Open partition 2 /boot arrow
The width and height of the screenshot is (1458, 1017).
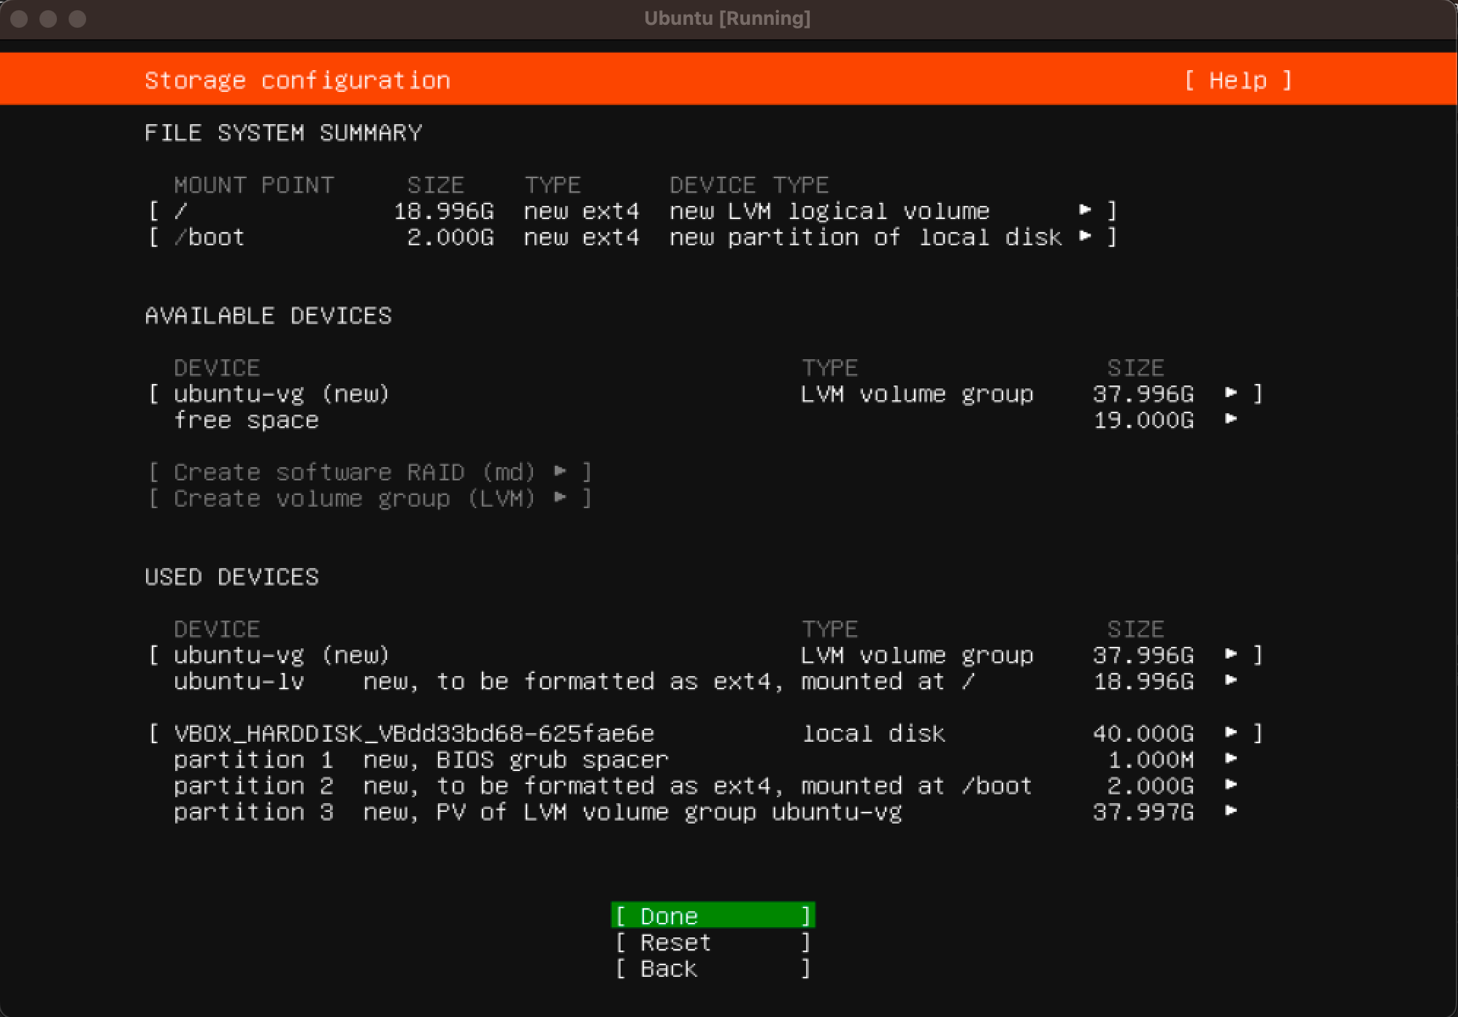[1231, 786]
